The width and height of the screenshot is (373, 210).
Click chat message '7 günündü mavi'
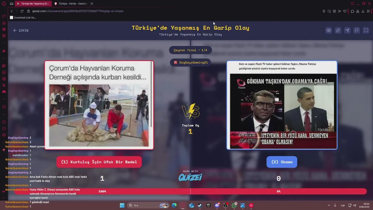click(39, 202)
